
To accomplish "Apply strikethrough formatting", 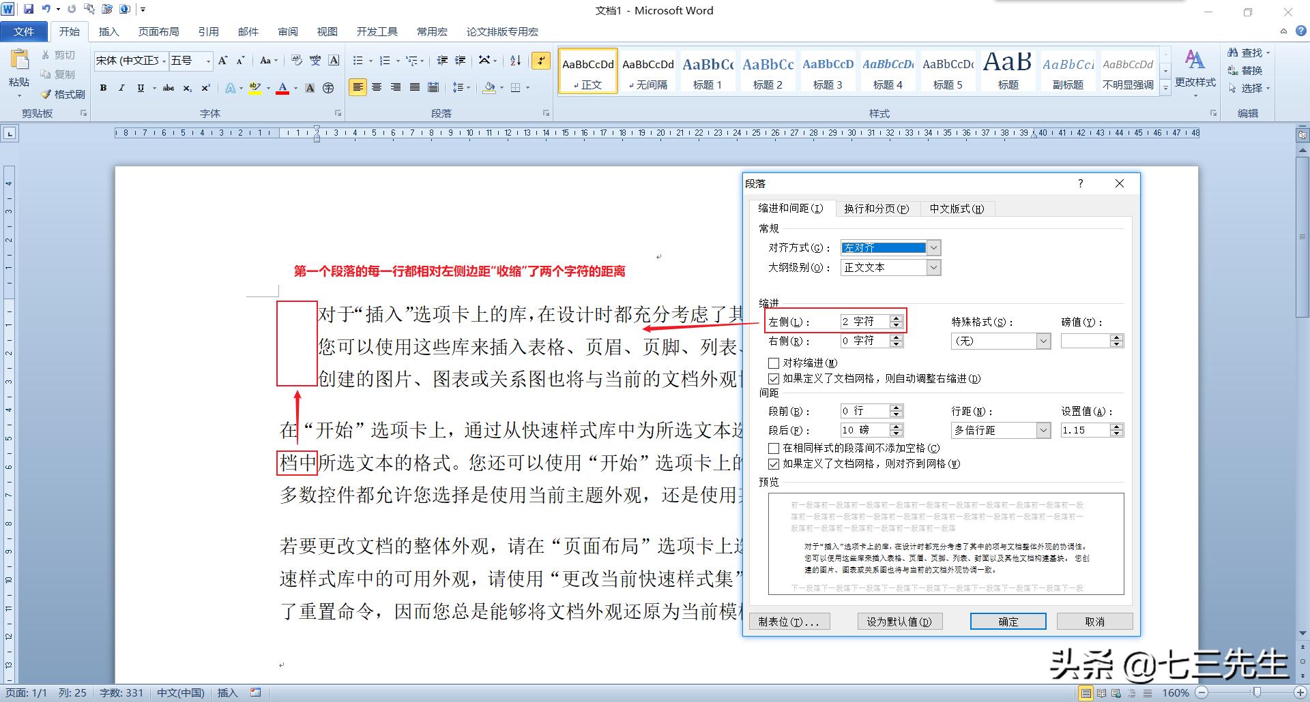I will (x=168, y=87).
